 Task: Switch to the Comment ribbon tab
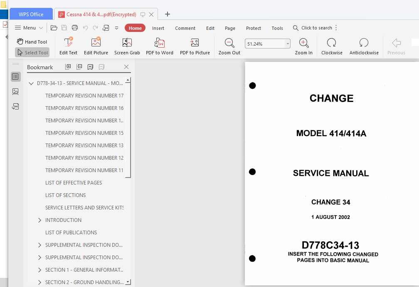(x=185, y=28)
